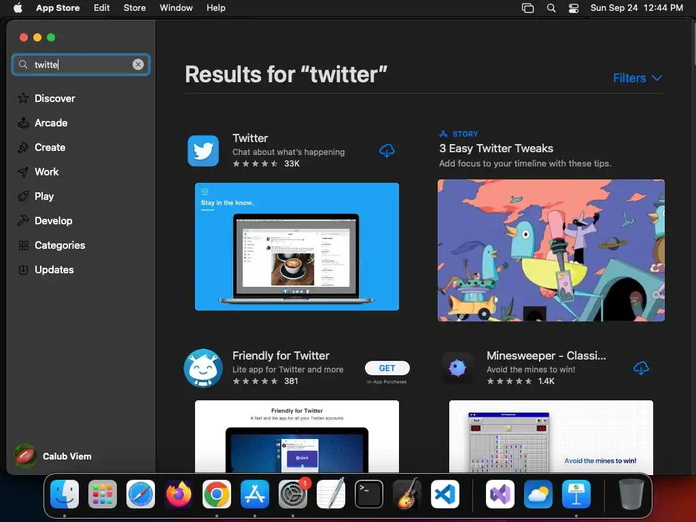Launch Visual Studio from the dock
The image size is (696, 522).
point(500,493)
